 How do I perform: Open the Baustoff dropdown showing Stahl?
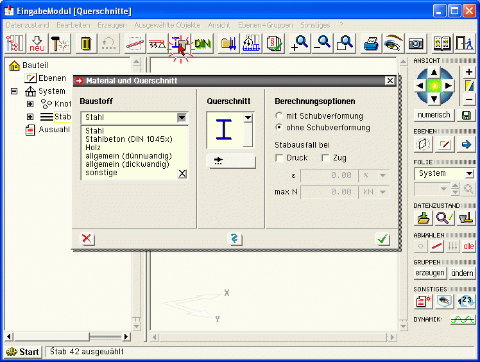point(182,117)
